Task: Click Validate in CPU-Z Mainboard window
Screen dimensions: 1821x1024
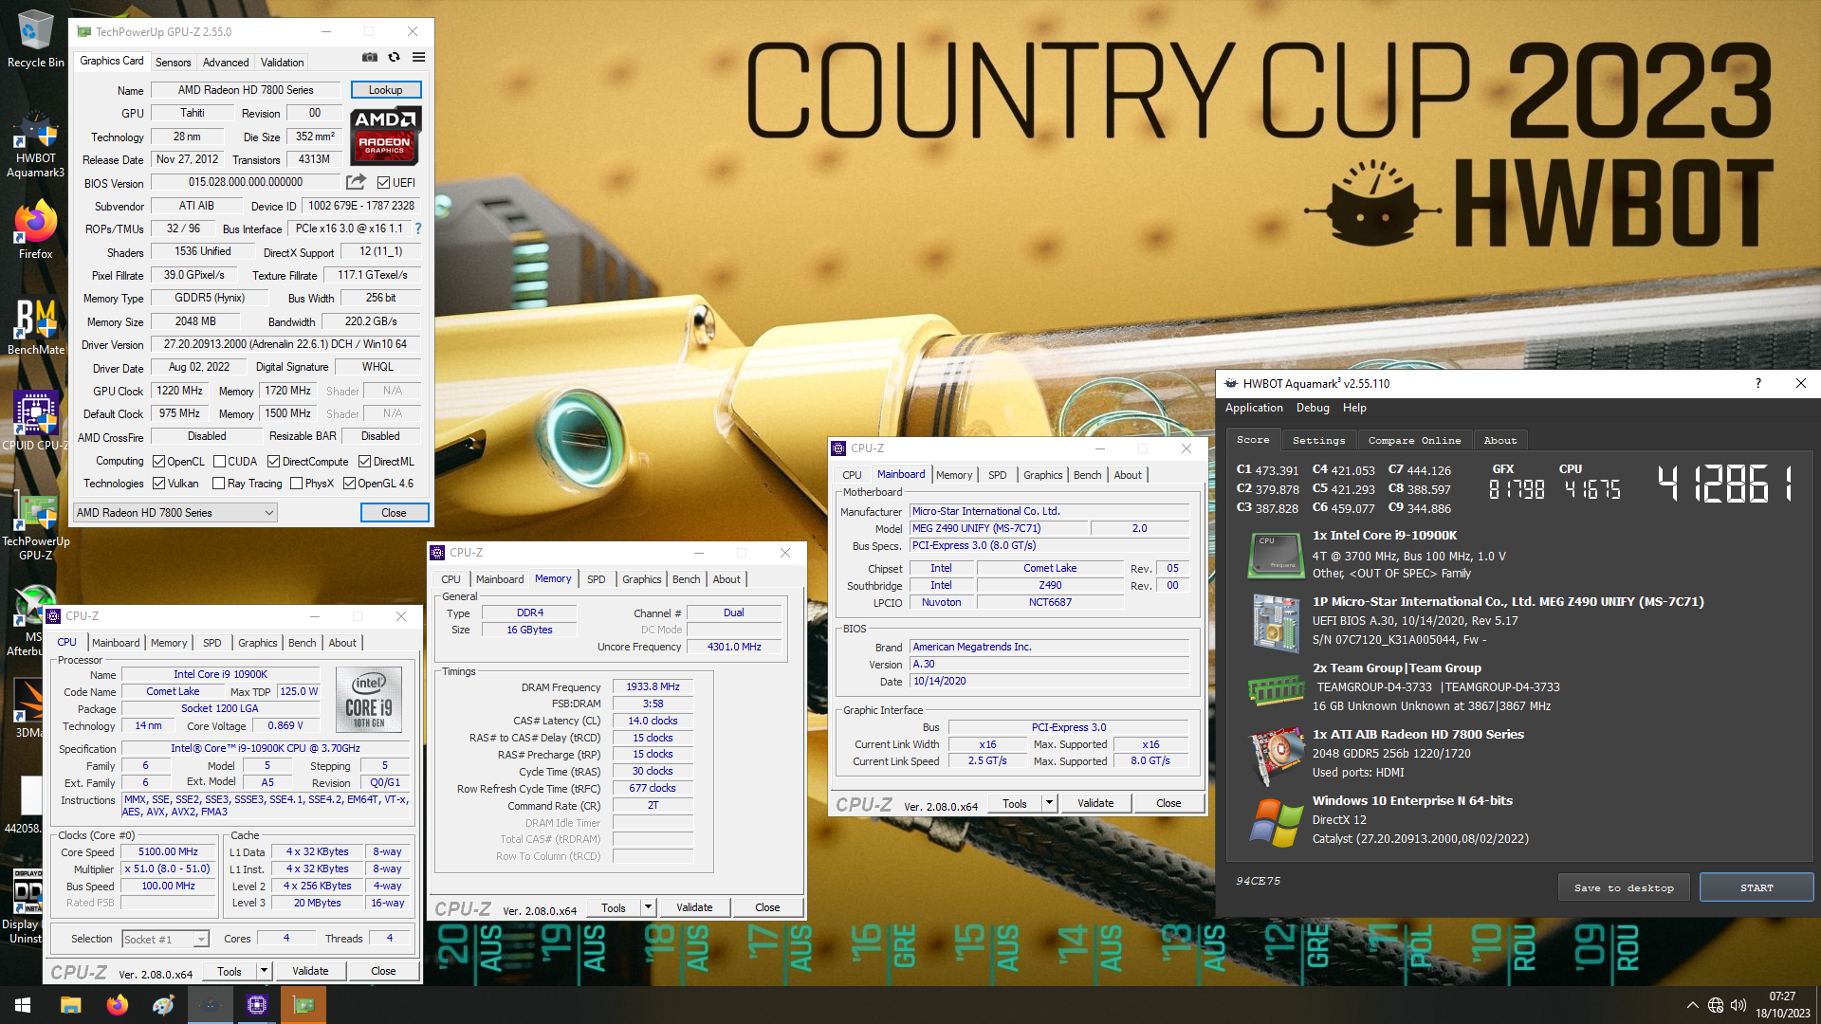Action: coord(1095,803)
